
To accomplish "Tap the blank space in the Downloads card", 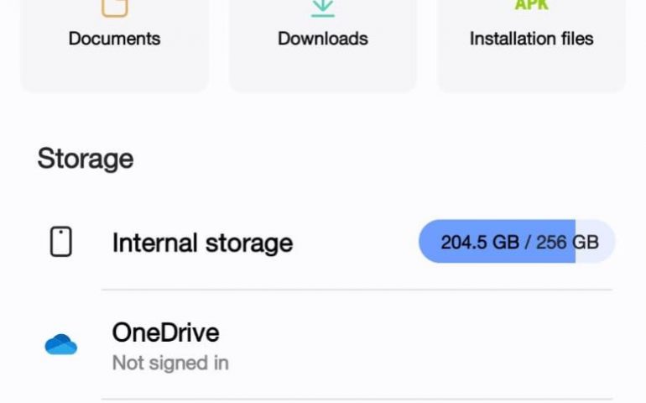I will tap(323, 70).
